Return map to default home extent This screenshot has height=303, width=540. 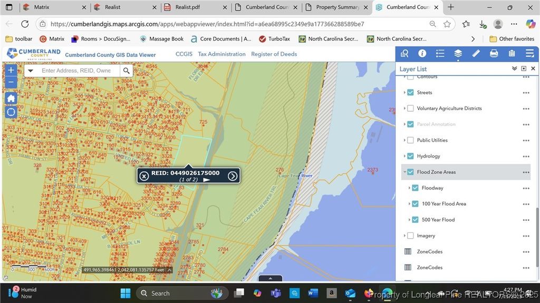[x=11, y=98]
